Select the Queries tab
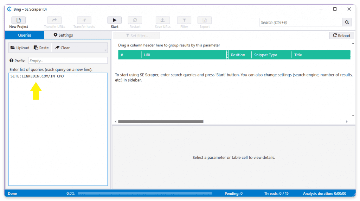Viewport: 360px width, 201px height. pos(25,35)
